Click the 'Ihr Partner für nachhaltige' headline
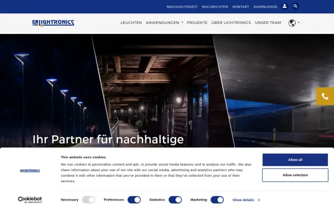The width and height of the screenshot is (334, 209). [108, 139]
